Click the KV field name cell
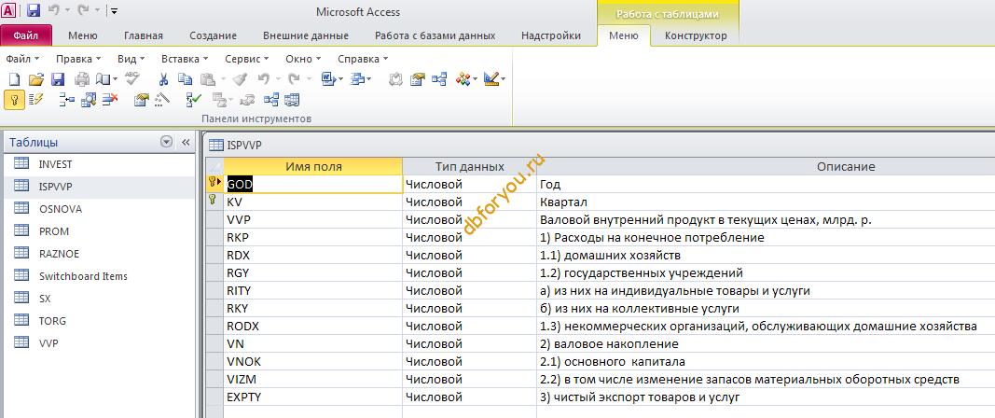This screenshot has width=995, height=418. point(313,202)
